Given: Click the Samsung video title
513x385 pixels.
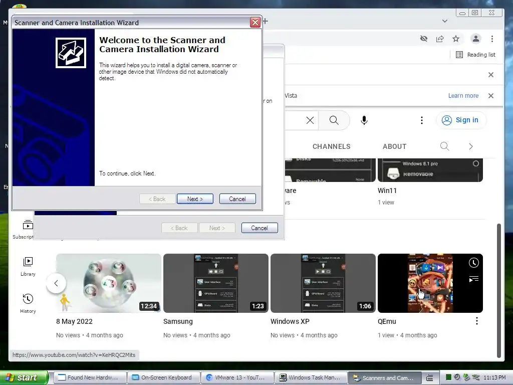Looking at the screenshot, I should 178,321.
